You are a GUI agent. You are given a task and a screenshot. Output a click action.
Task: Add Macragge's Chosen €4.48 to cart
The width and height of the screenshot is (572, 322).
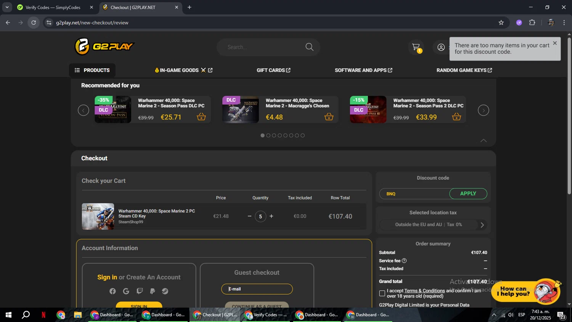click(329, 117)
